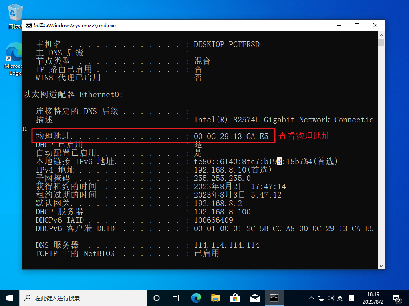
Task: Click the DUID value 00-01-00-01-2C-5B-CC-A8
Action: pyautogui.click(x=240, y=228)
